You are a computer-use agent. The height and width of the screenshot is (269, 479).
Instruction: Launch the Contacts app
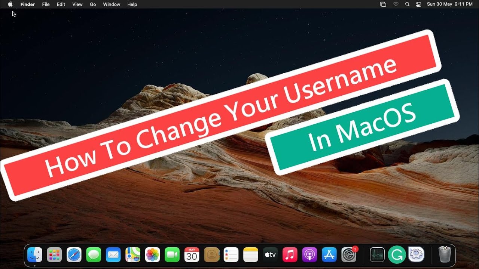coord(211,255)
